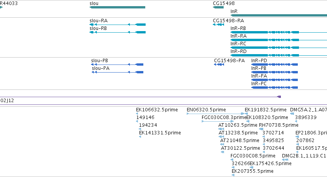This screenshot has height=177, width=327.
Task: Click the AT10263.5prime EST marker
Action: coord(221,129)
